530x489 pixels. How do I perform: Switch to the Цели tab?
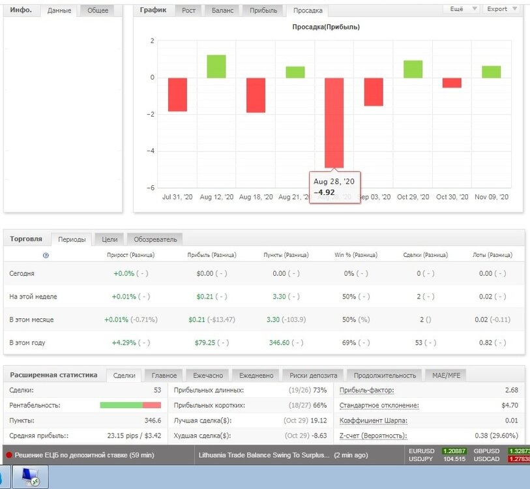[110, 239]
